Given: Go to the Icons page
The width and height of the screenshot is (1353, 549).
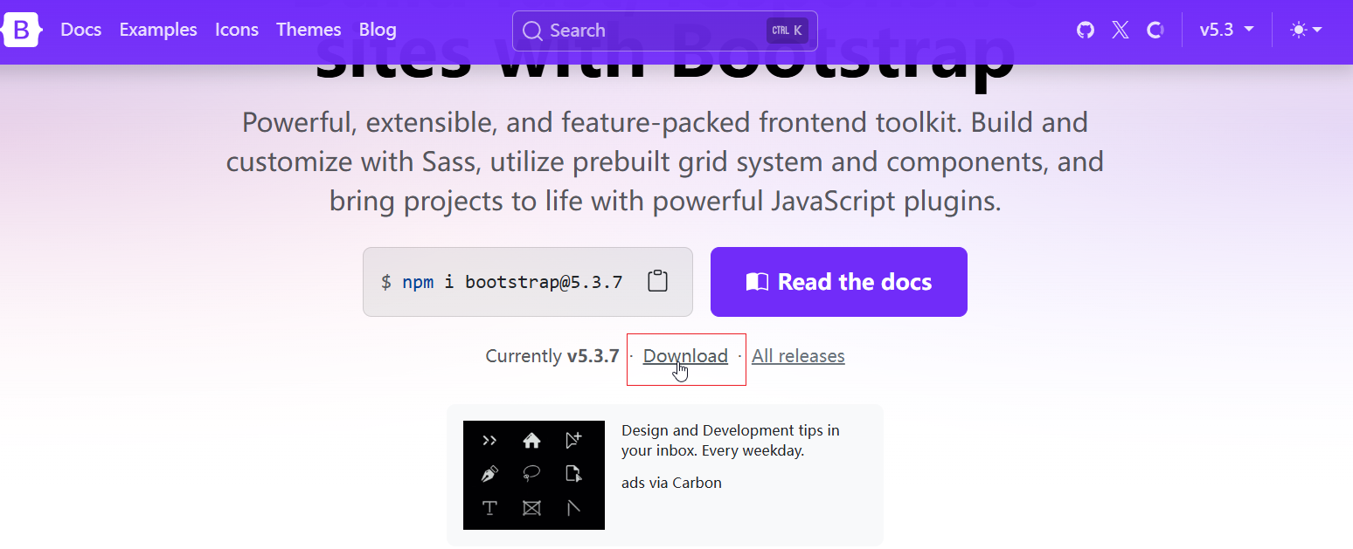Looking at the screenshot, I should coord(237,30).
